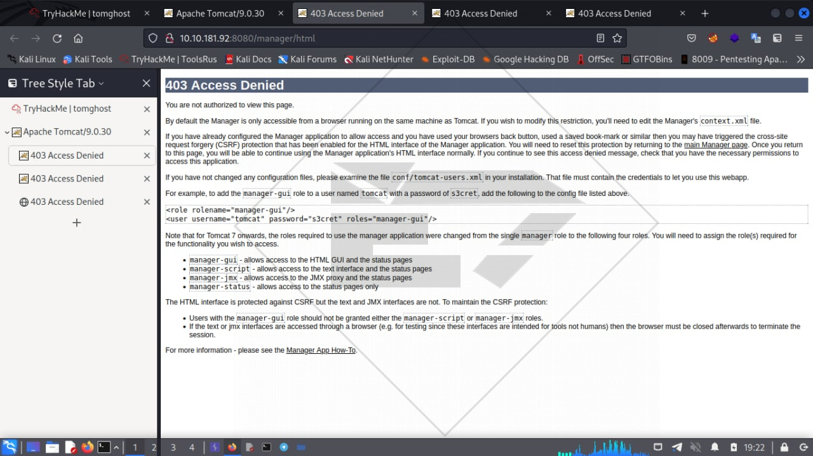813x456 pixels.
Task: Open the translate extension icon
Action: coord(756,38)
